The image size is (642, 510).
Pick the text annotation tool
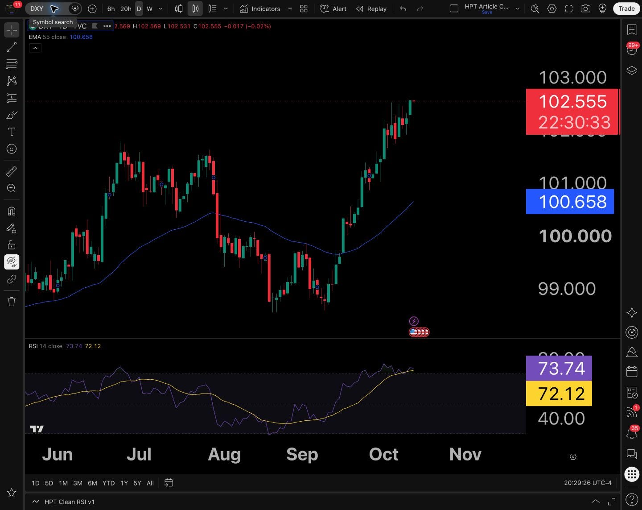coord(12,132)
